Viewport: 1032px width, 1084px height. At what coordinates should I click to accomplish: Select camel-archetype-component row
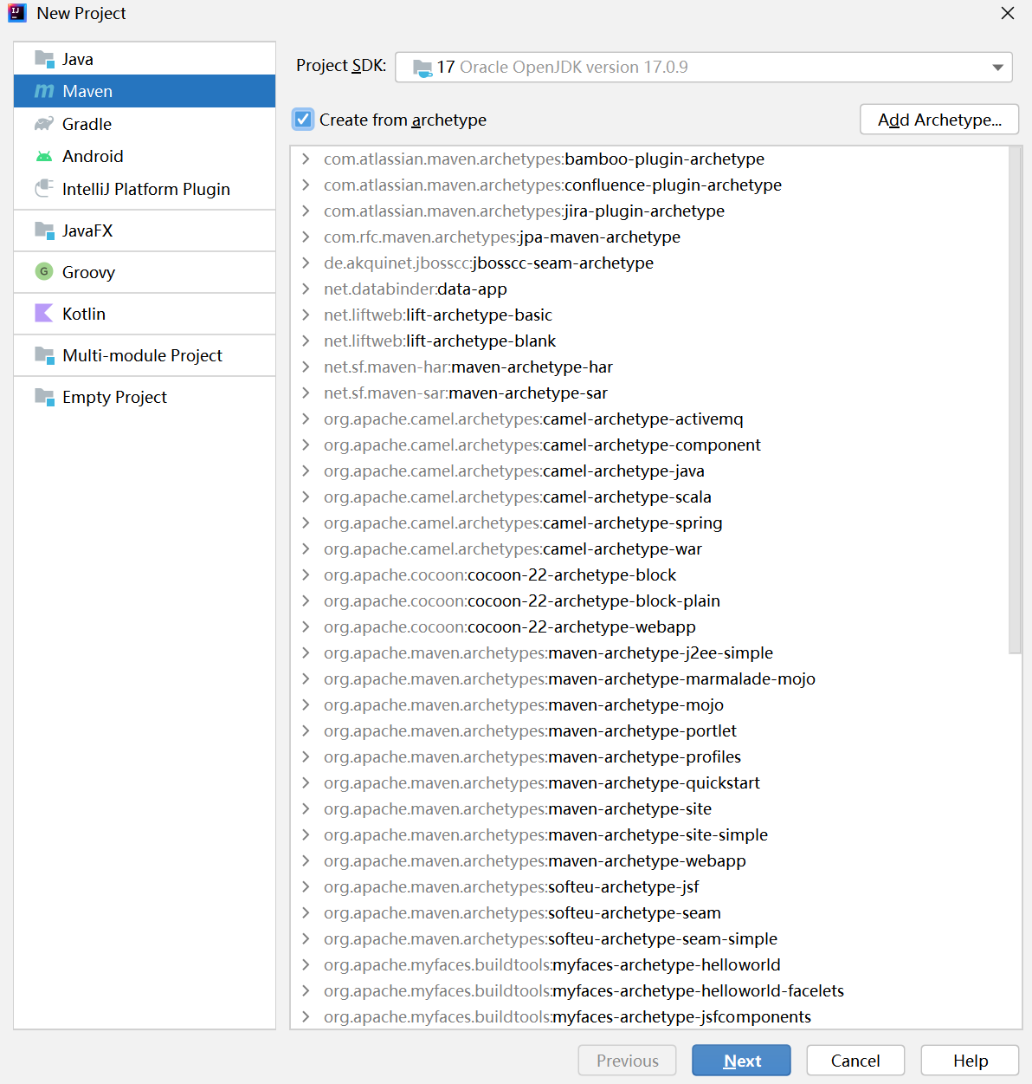(x=649, y=445)
